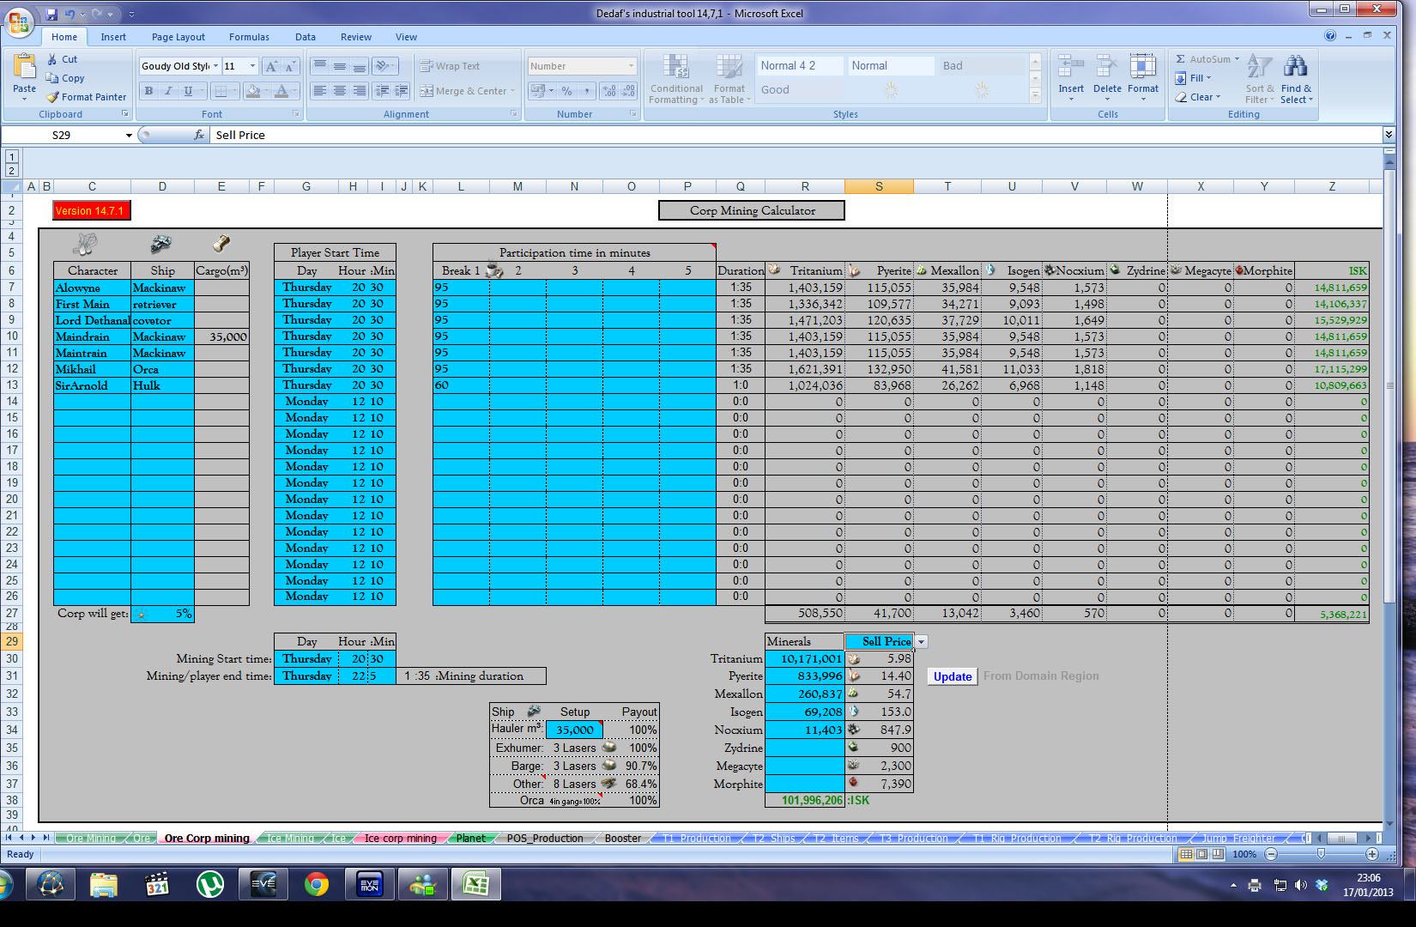
Task: Open the Conditional Formatting icon
Action: tap(675, 68)
